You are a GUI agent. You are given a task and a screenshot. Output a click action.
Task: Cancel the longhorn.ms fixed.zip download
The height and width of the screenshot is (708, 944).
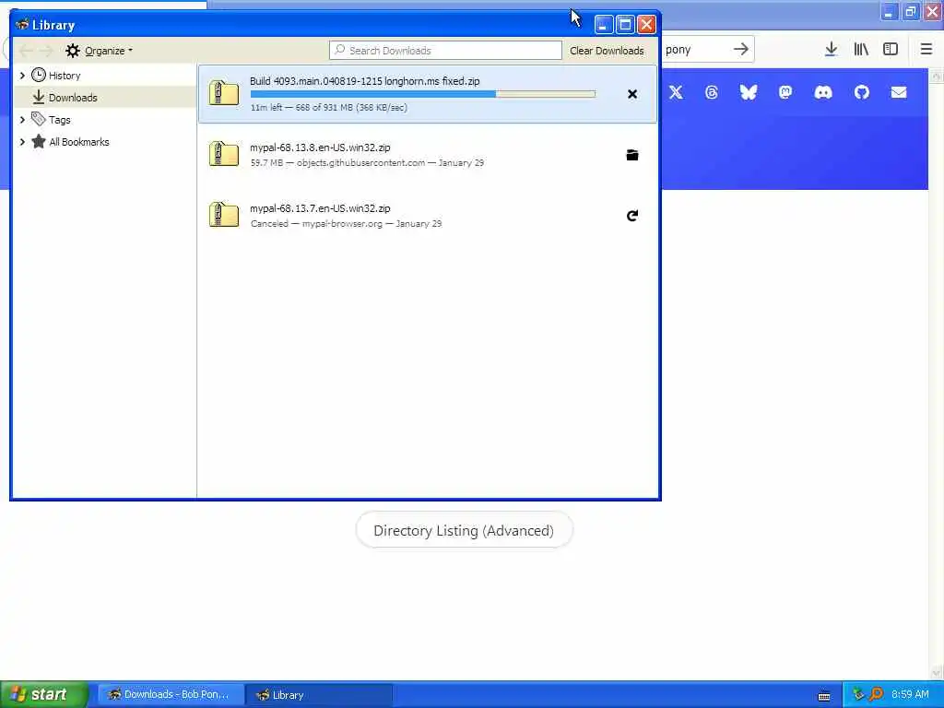pos(632,94)
